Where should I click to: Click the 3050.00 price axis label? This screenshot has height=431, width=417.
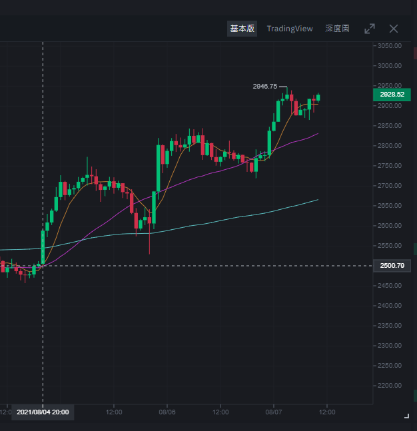click(x=390, y=45)
